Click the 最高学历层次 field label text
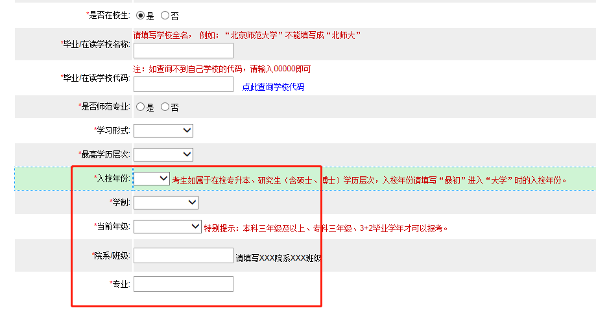Screen dimensions: 596x319 pos(106,154)
